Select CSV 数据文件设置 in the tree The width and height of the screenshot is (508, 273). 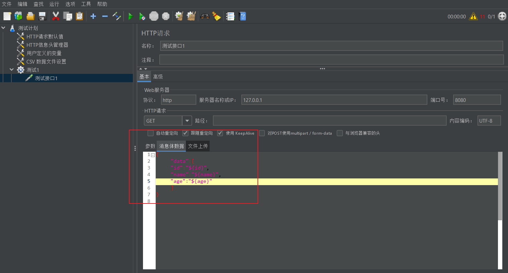[46, 61]
